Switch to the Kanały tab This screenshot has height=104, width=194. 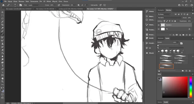point(160,102)
